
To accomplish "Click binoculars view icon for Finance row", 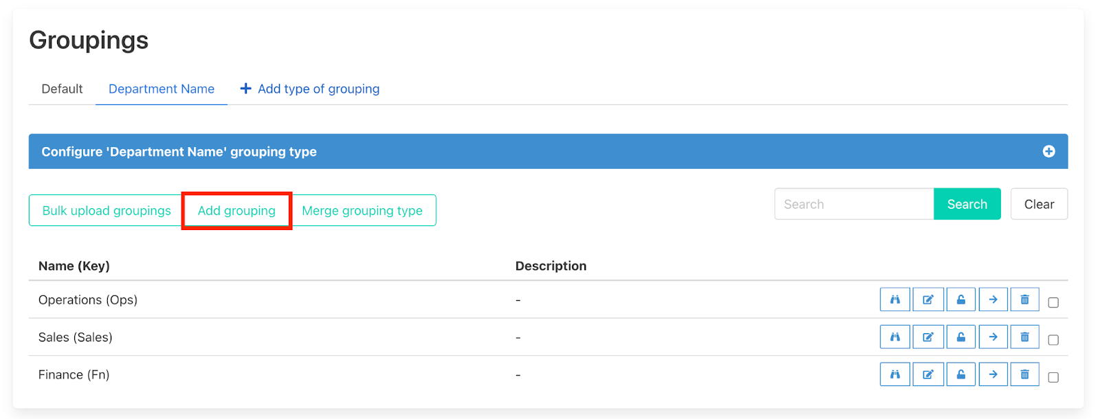I will (894, 374).
